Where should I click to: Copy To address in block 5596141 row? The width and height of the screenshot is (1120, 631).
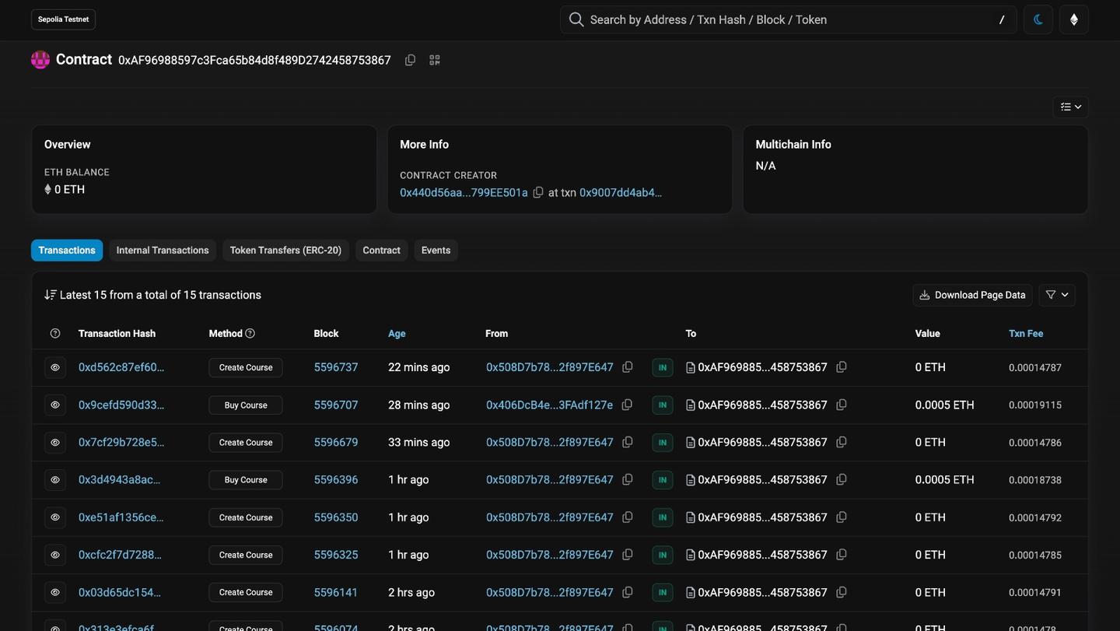842,592
